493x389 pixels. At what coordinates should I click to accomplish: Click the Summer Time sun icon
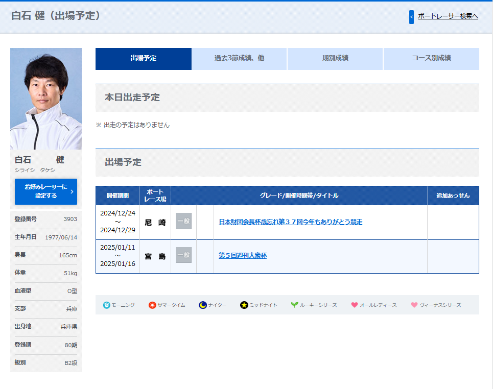pos(152,305)
